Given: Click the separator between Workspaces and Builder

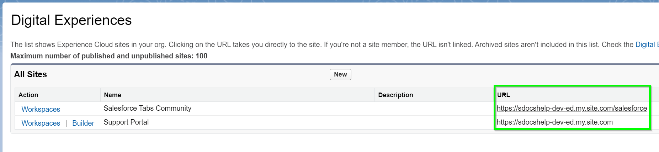Looking at the screenshot, I should coord(66,124).
